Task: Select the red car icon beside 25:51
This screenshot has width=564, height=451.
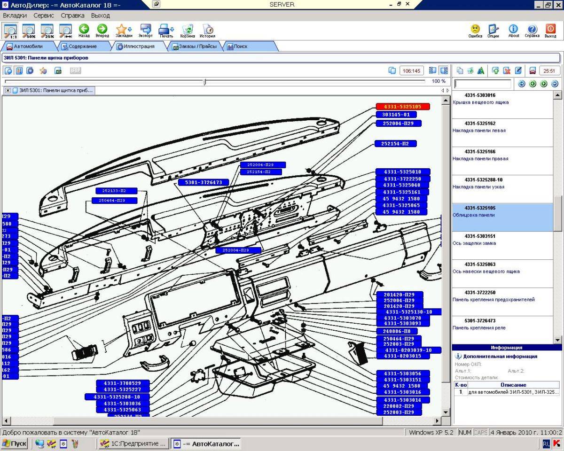Action: point(533,70)
